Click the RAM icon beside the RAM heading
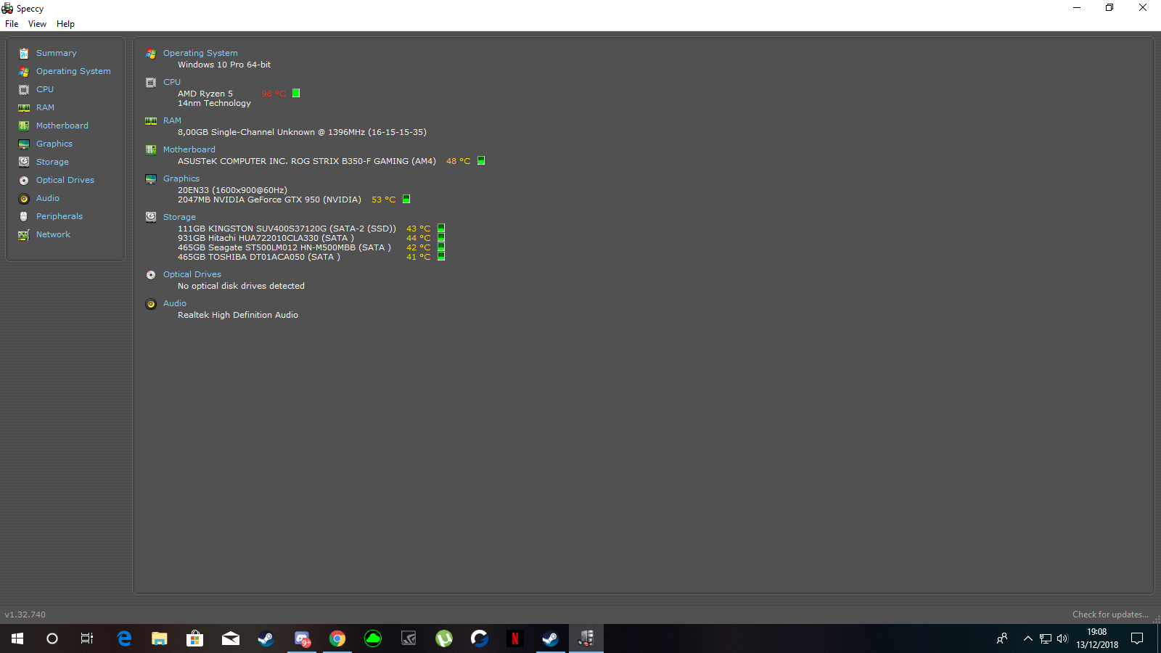The height and width of the screenshot is (653, 1161). 151,120
